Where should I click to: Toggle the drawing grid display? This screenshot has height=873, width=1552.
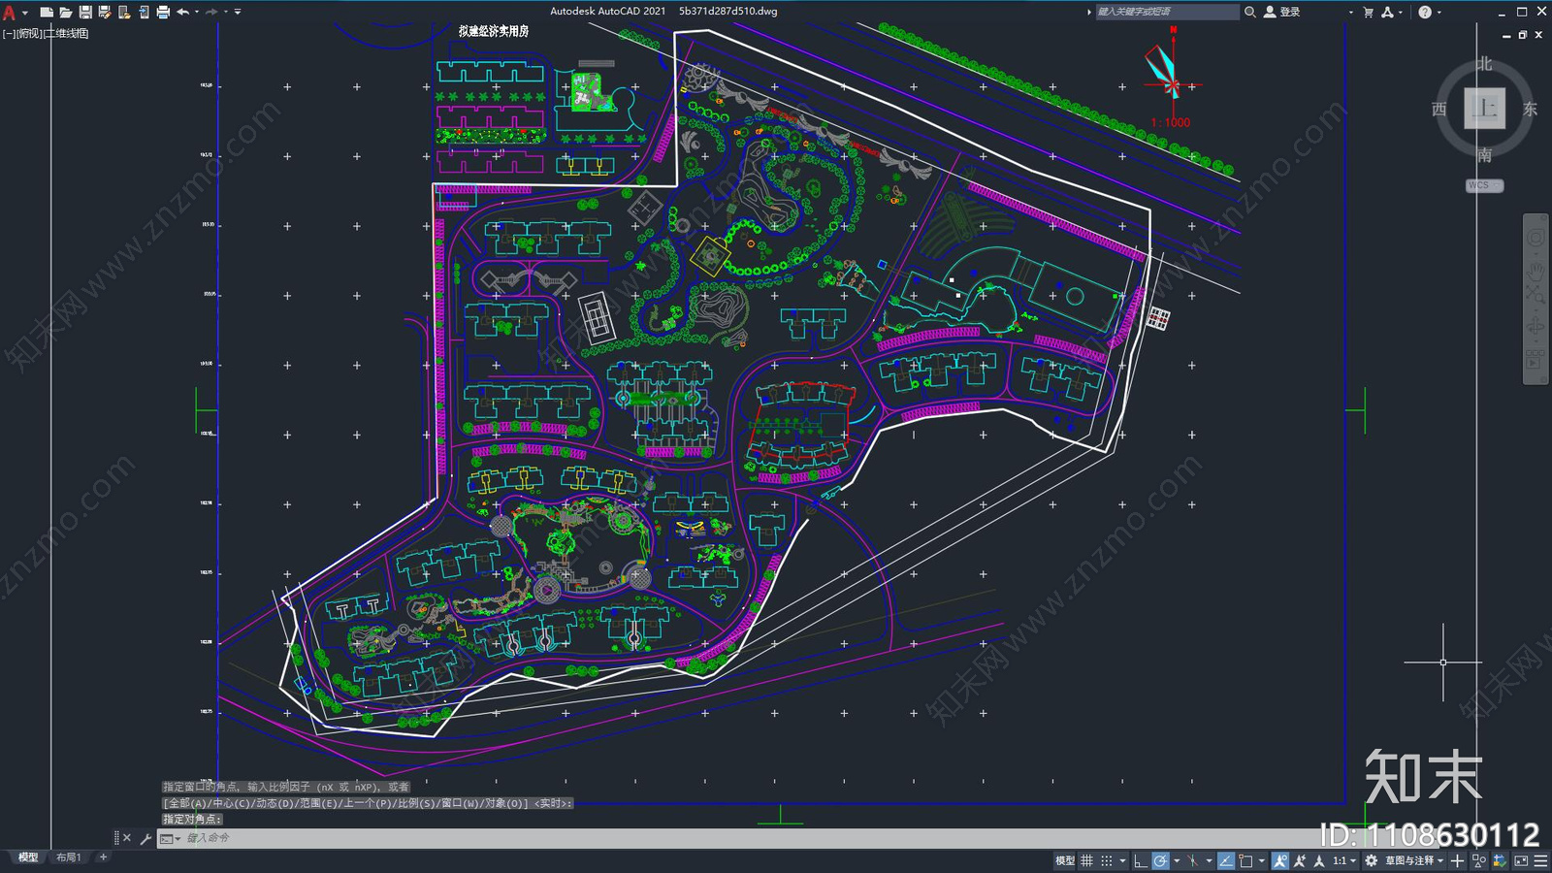tap(1086, 860)
